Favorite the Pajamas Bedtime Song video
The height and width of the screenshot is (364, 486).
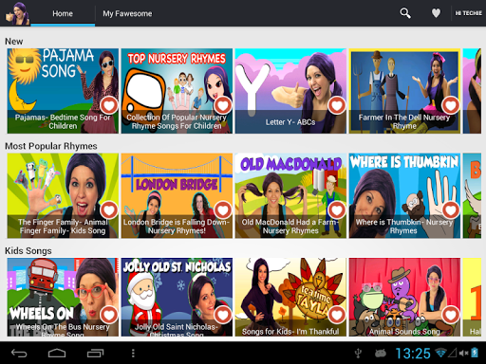click(x=109, y=105)
